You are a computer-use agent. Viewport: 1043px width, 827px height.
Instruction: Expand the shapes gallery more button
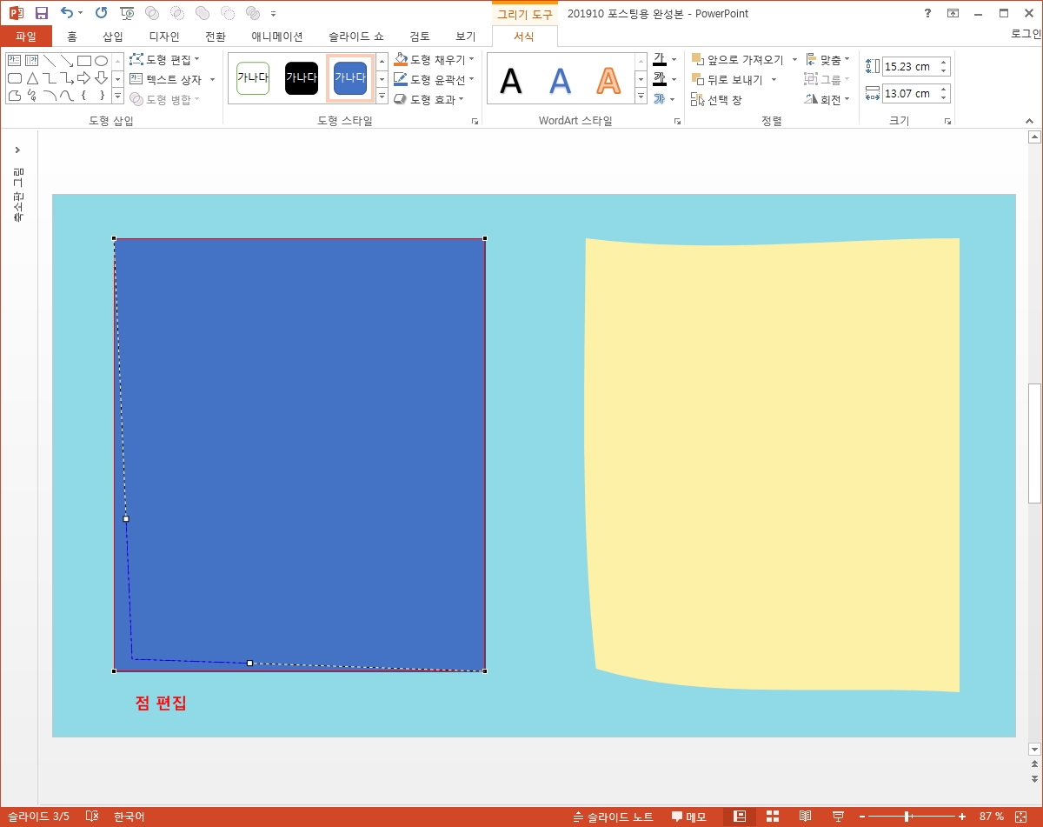(x=118, y=95)
